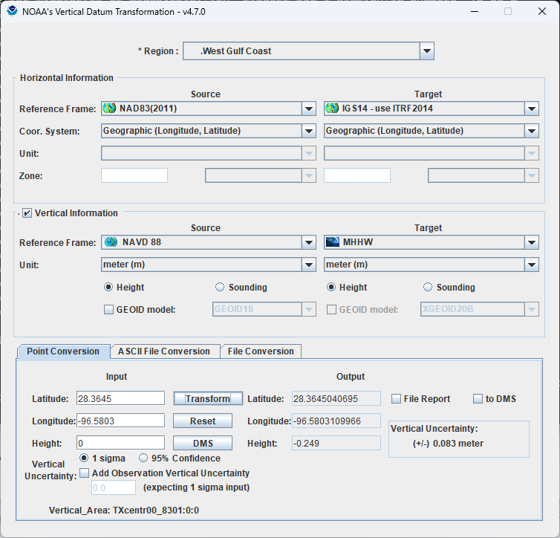560x538 pixels.
Task: Enable the to DMS checkbox
Action: point(478,399)
